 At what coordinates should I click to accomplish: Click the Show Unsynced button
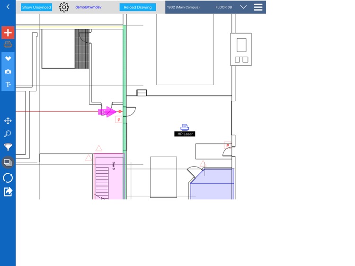click(36, 7)
